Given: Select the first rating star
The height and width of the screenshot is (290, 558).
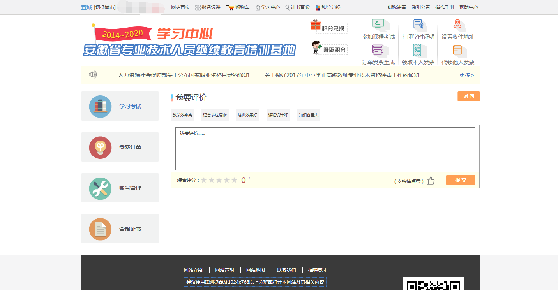Looking at the screenshot, I should point(204,180).
